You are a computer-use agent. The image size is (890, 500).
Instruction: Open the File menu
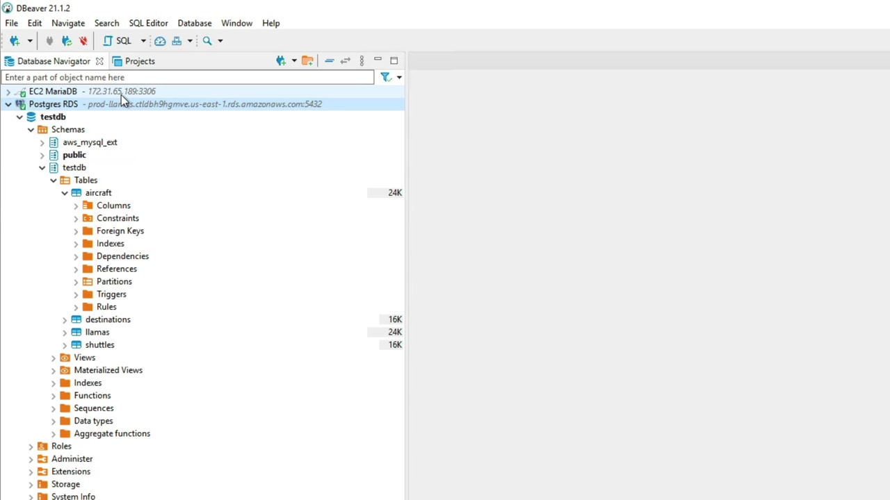pyautogui.click(x=12, y=23)
